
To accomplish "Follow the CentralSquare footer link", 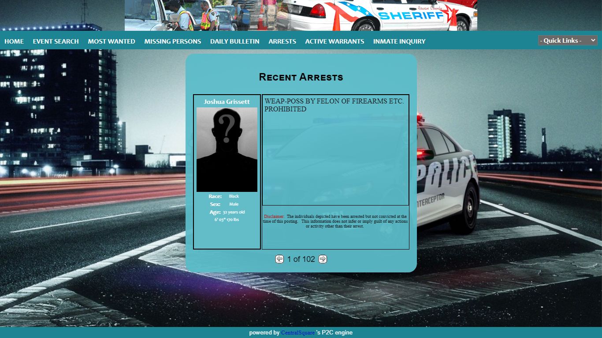I will coord(298,333).
